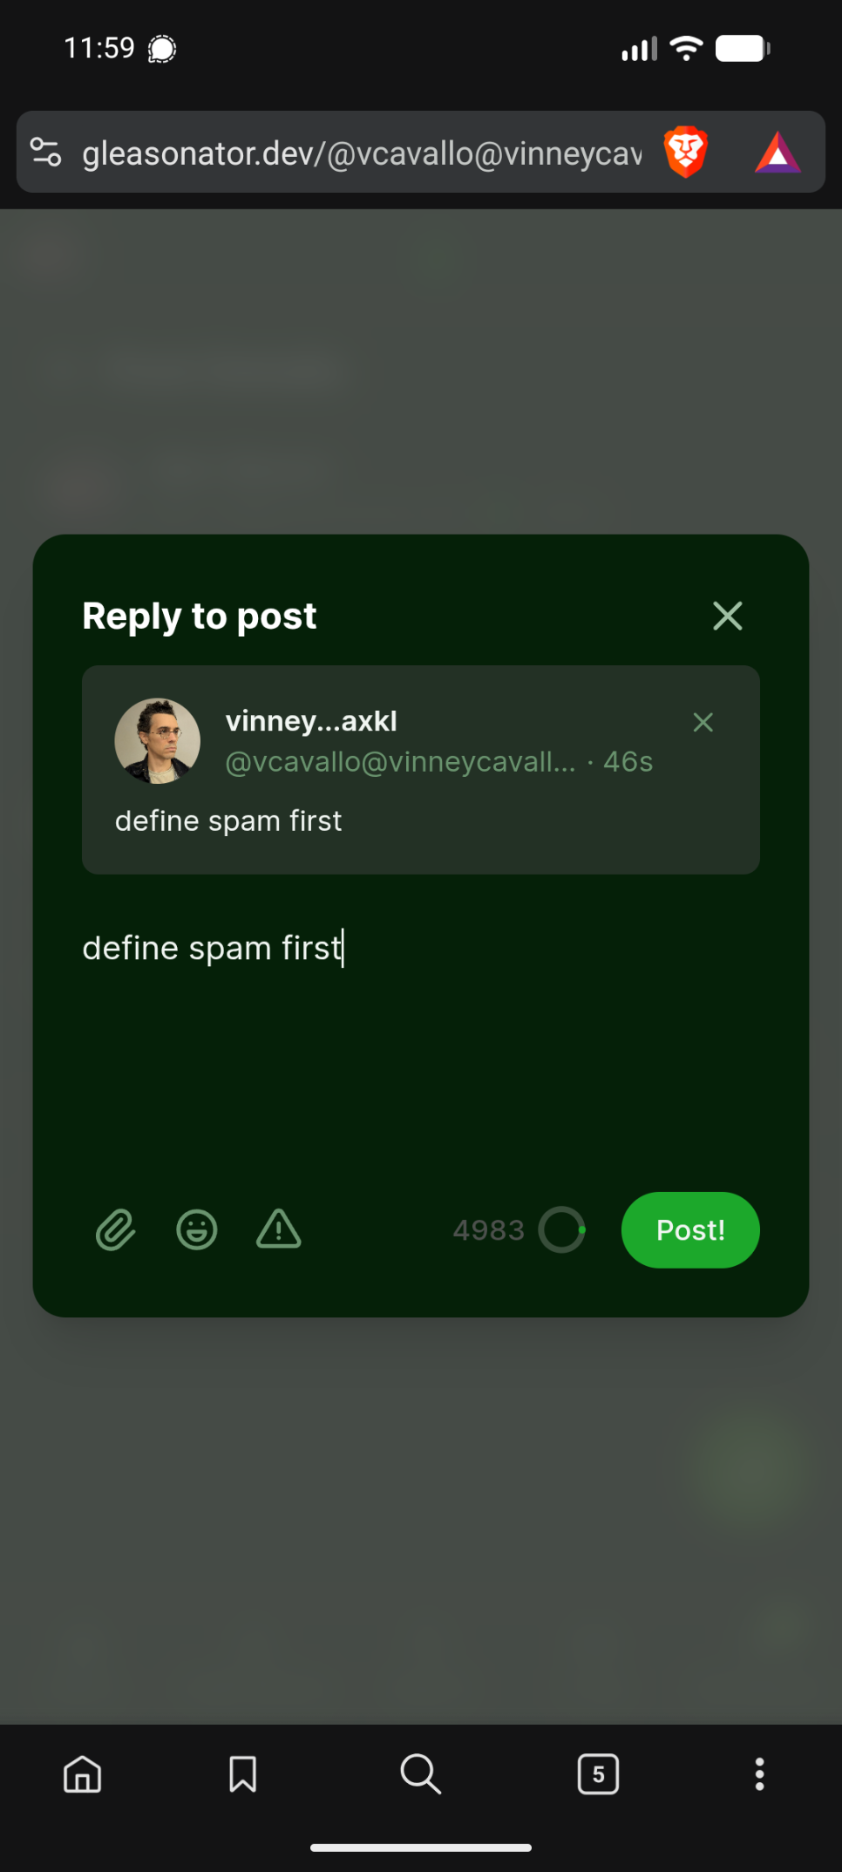The height and width of the screenshot is (1872, 842).
Task: Open the emoji picker
Action: [x=197, y=1230]
